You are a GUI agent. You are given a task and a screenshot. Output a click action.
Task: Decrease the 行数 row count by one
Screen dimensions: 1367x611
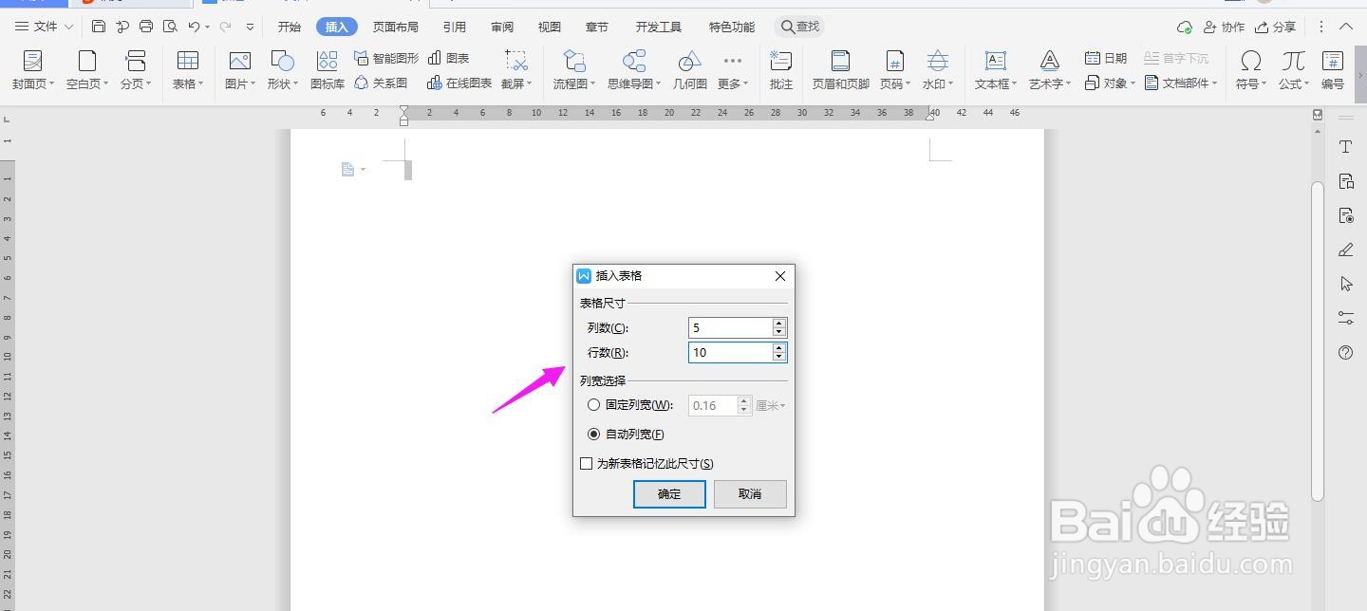(779, 357)
